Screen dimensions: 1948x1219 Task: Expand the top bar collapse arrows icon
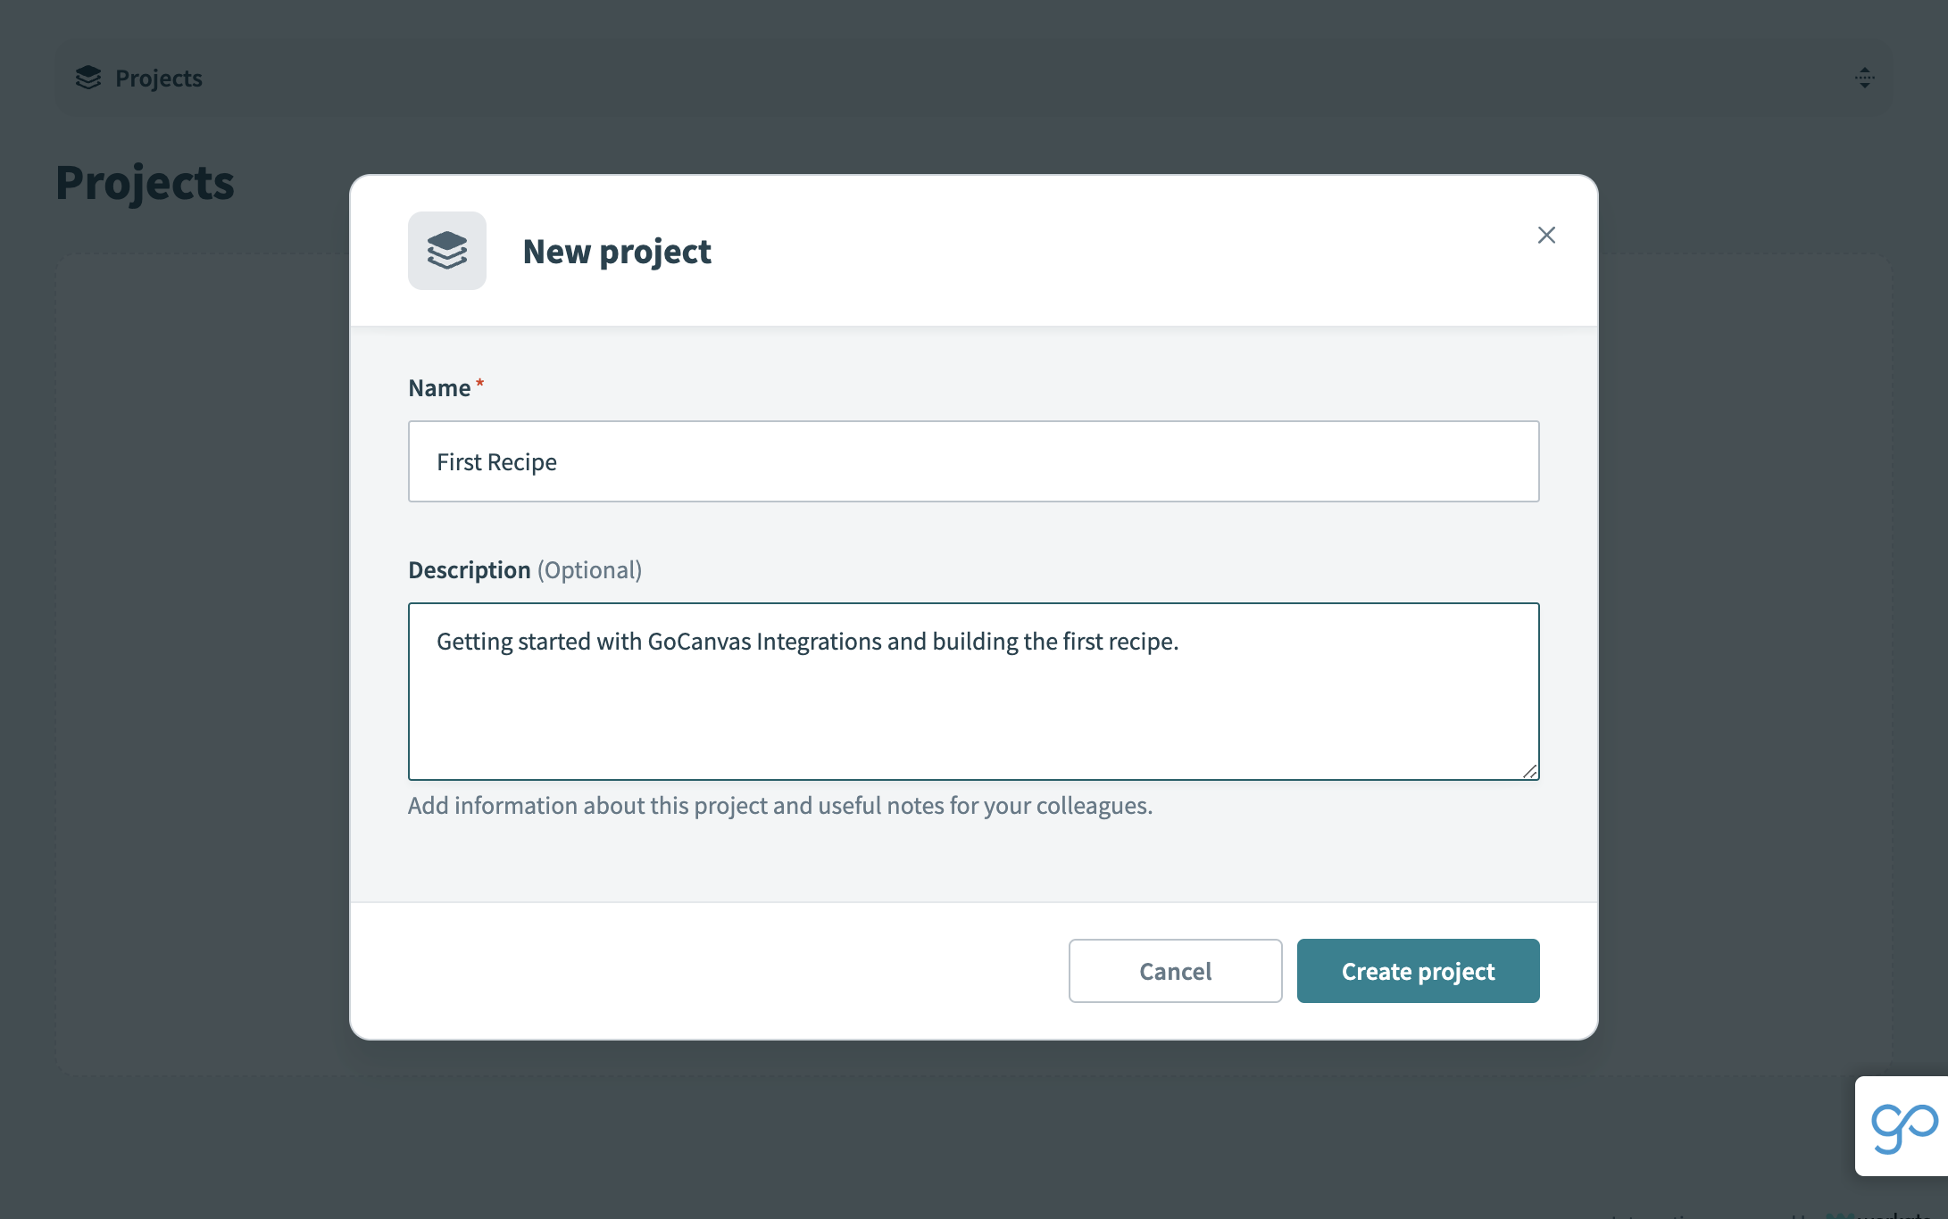click(x=1865, y=78)
